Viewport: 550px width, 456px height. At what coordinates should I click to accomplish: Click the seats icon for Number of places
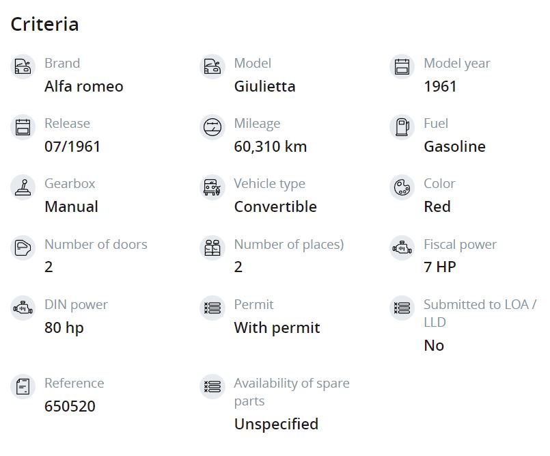click(212, 248)
